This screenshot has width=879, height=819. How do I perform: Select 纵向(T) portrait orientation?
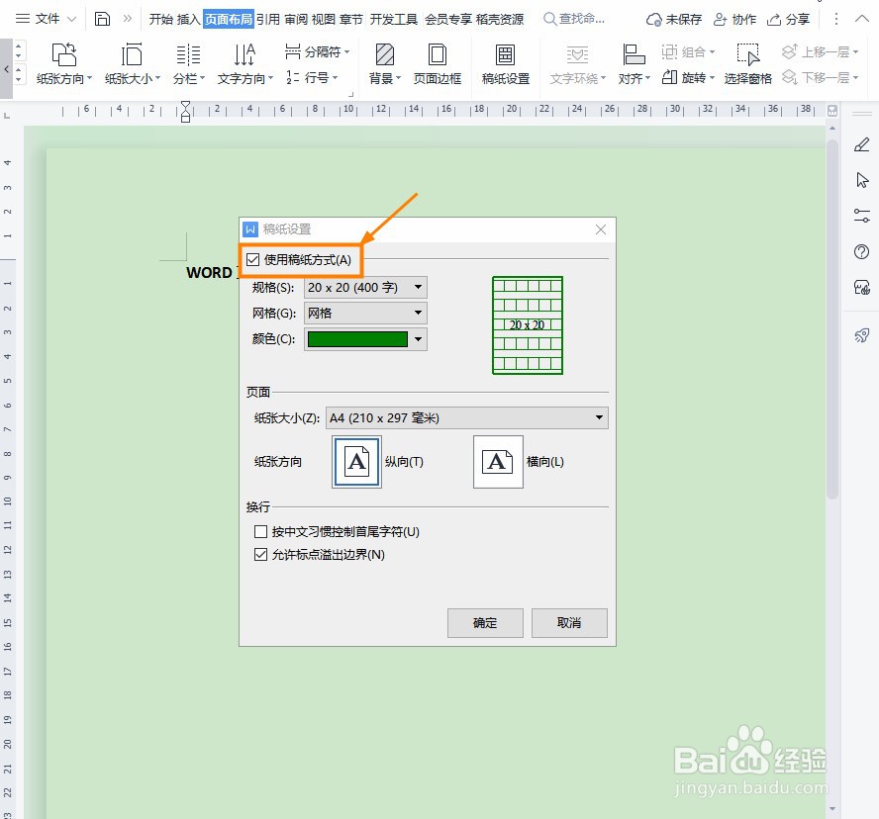356,462
